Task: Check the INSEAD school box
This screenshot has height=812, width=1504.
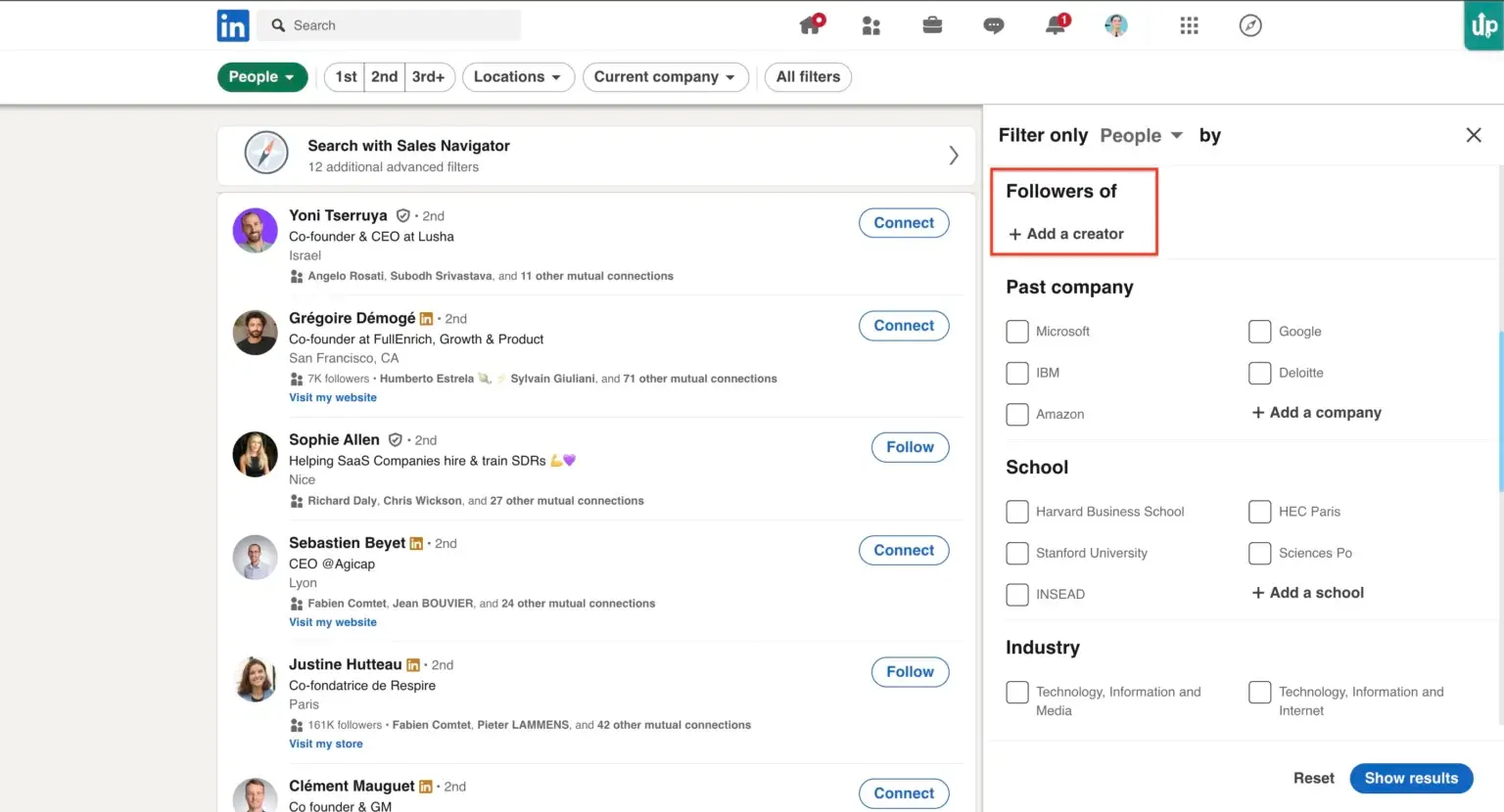Action: pyautogui.click(x=1017, y=594)
